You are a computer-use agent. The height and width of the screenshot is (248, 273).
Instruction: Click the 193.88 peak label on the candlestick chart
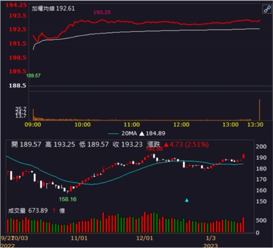click(154, 149)
